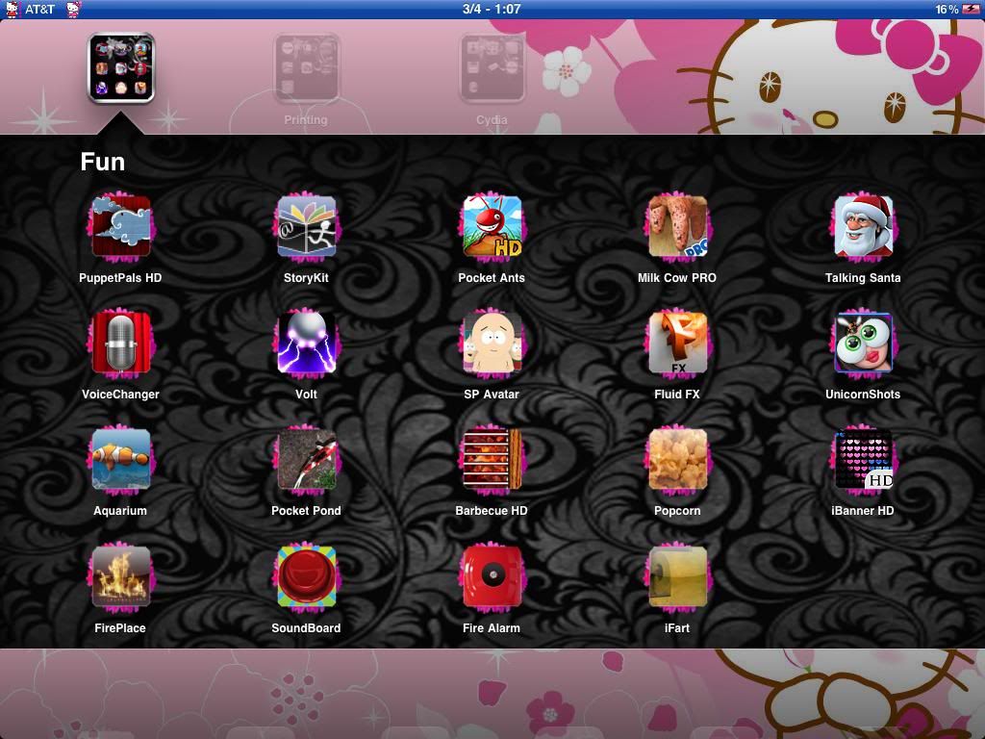The height and width of the screenshot is (739, 985).
Task: Tap the 16% battery percentage
Action: pyautogui.click(x=947, y=10)
